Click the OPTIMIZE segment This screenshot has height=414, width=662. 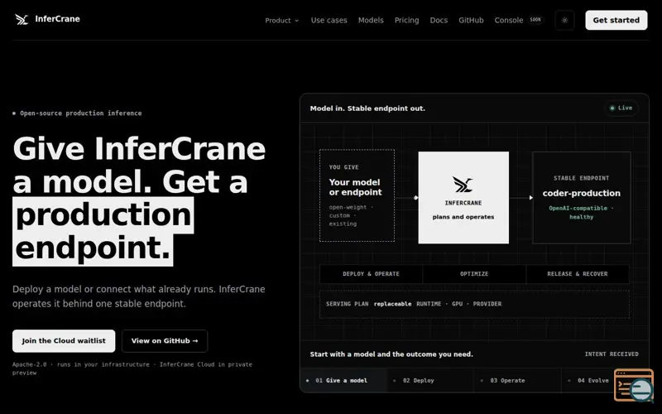pos(474,274)
